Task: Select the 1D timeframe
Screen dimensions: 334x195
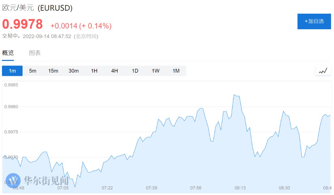Action: 135,71
